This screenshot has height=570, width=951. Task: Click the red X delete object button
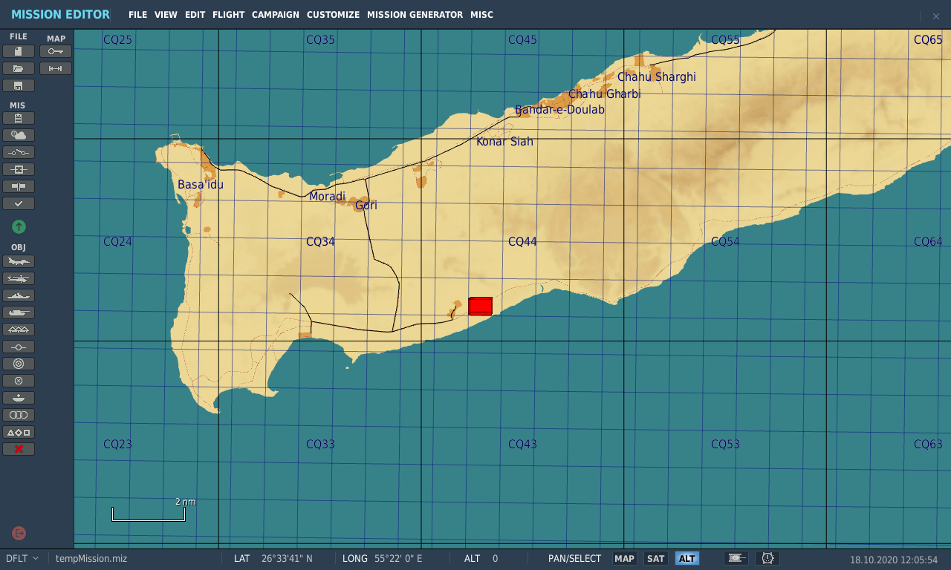(19, 449)
